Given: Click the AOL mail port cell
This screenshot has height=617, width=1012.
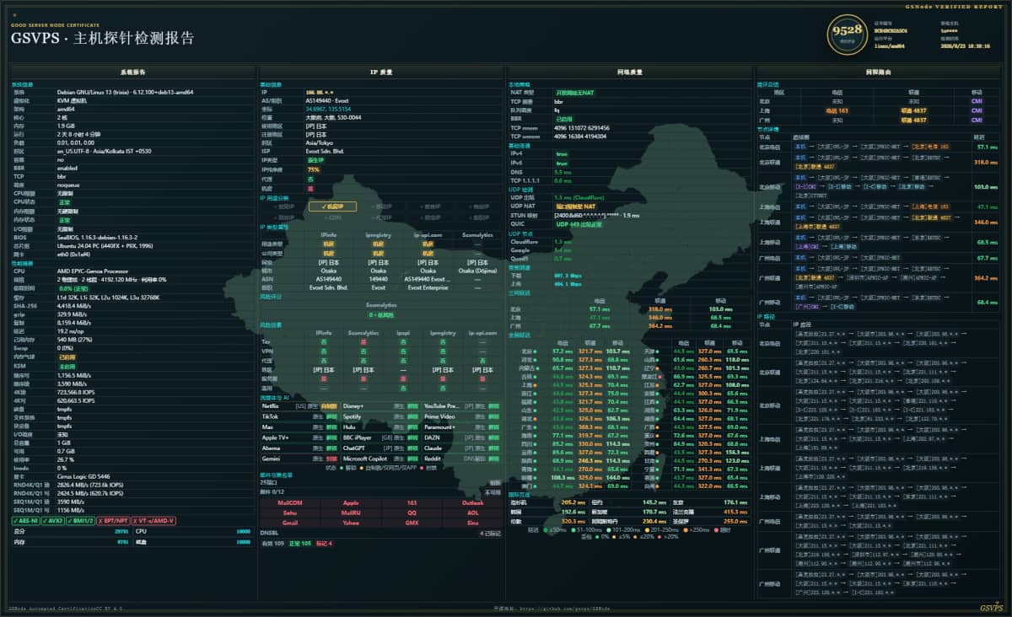Looking at the screenshot, I should pyautogui.click(x=472, y=512).
